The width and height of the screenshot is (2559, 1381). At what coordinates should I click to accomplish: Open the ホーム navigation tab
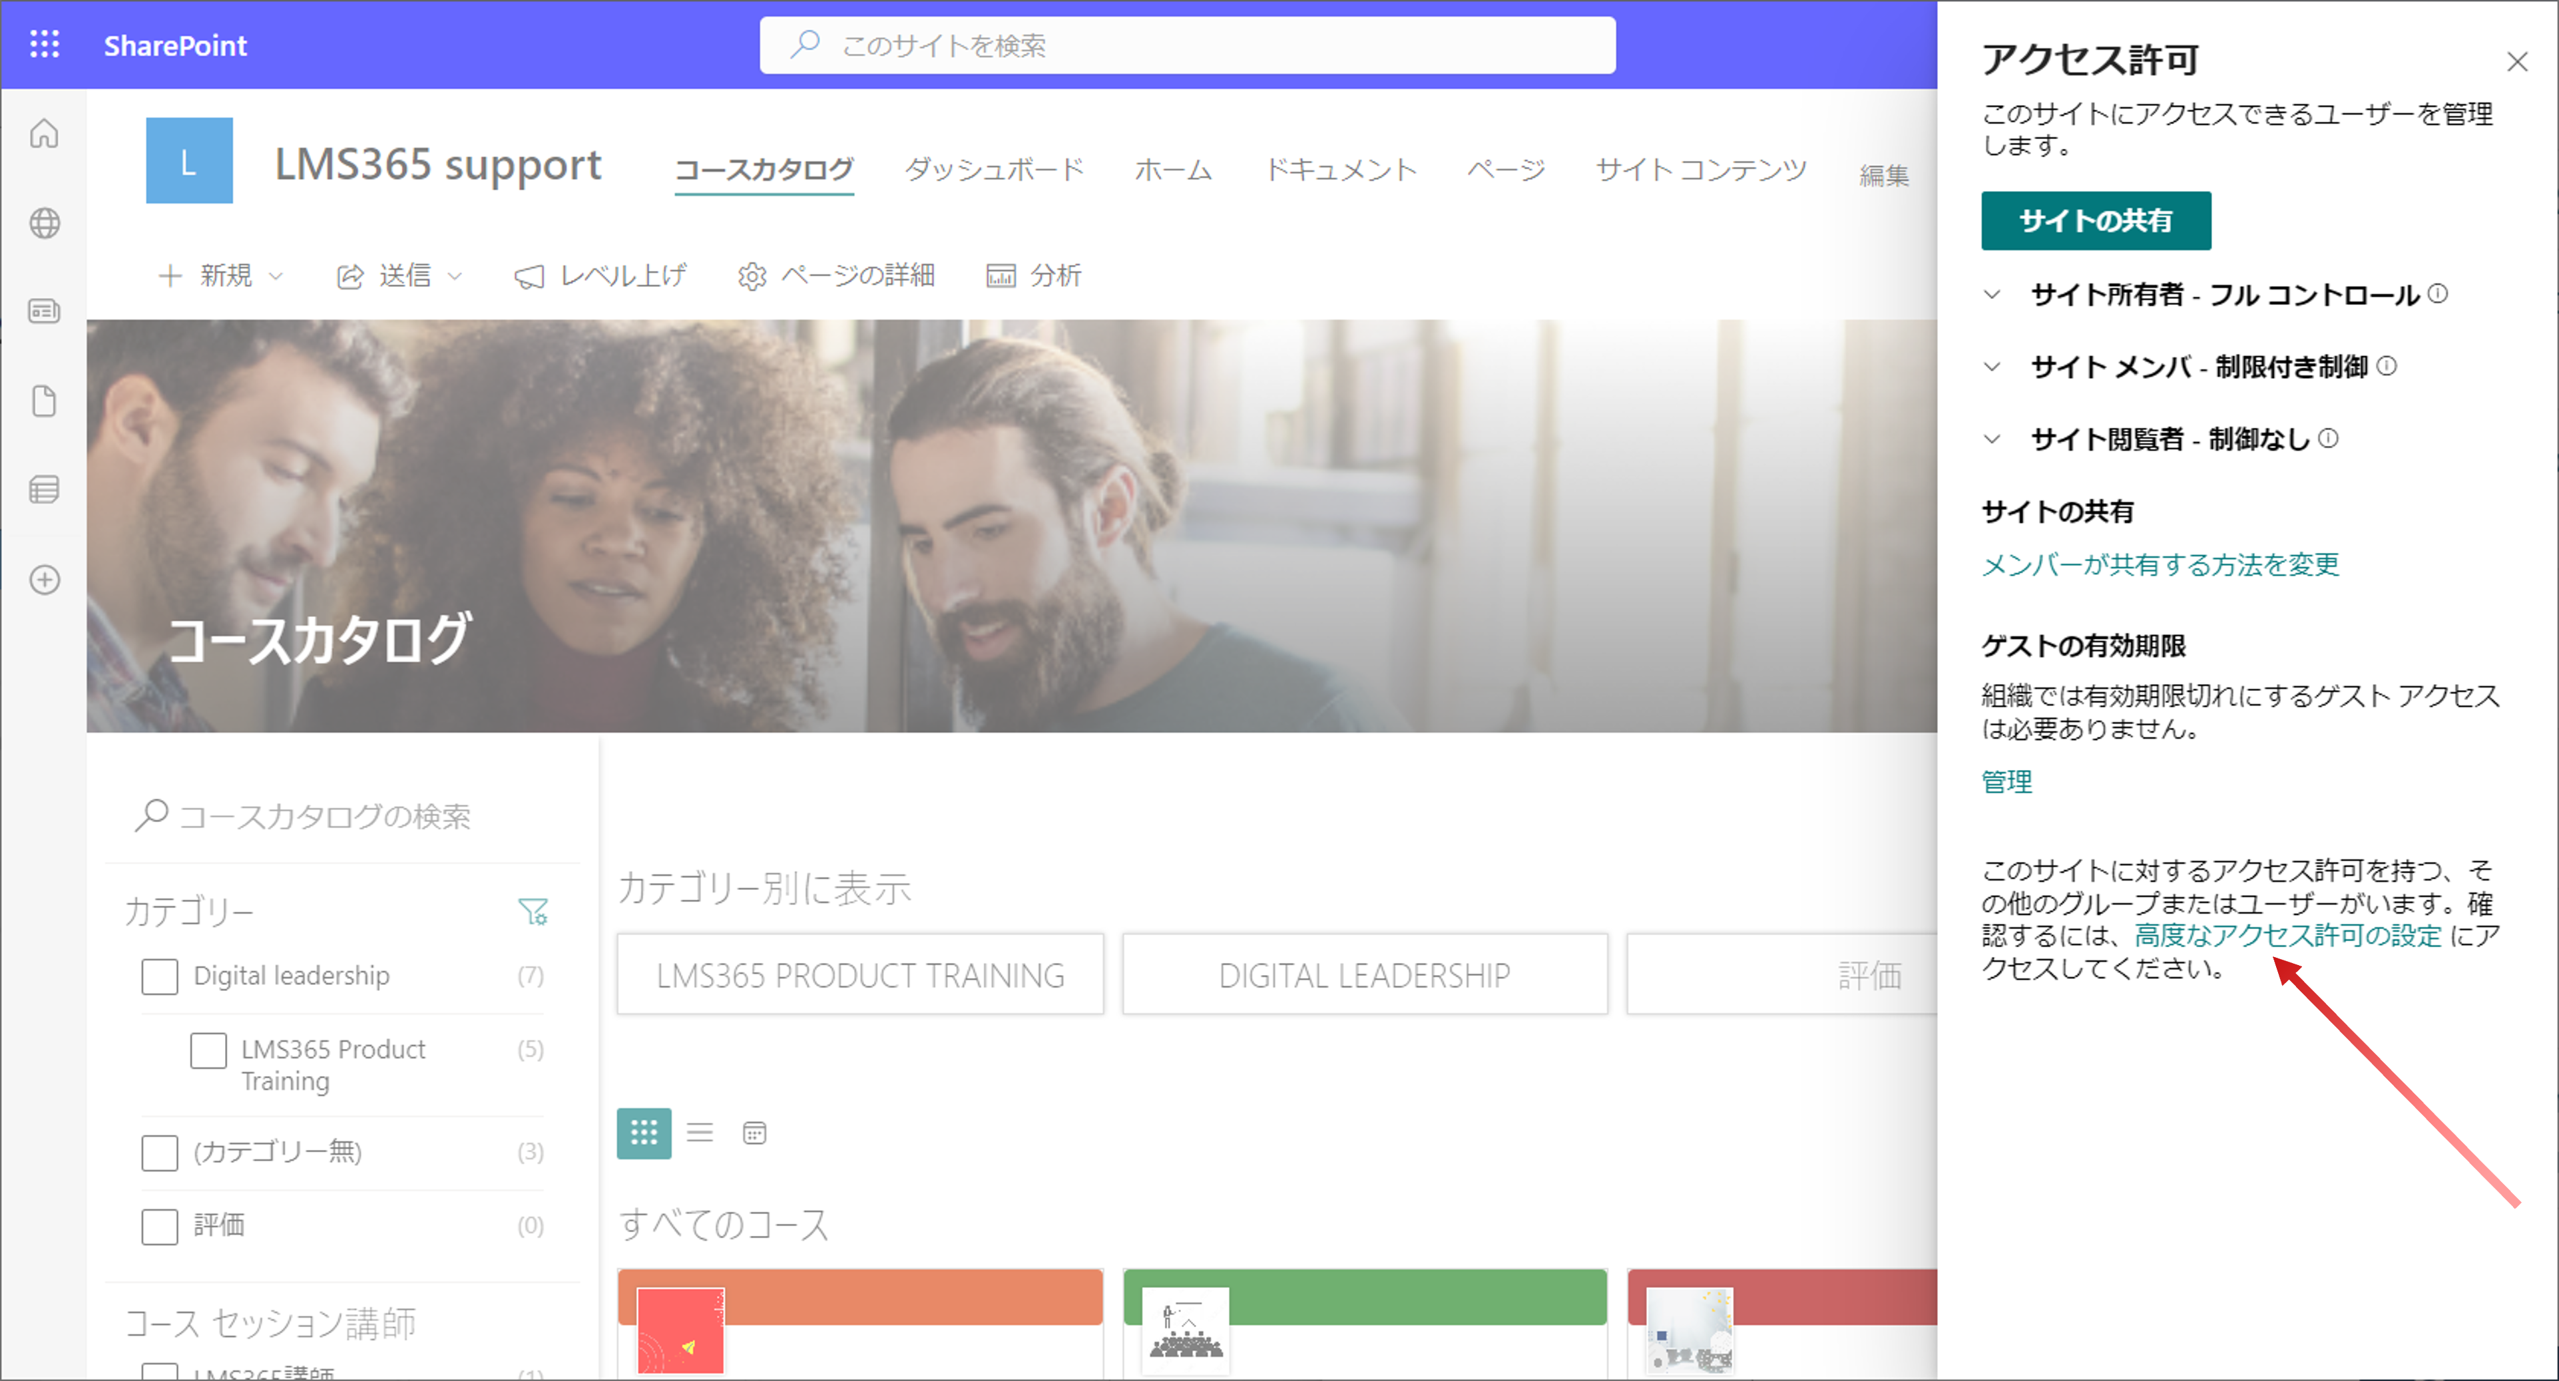(x=1173, y=170)
